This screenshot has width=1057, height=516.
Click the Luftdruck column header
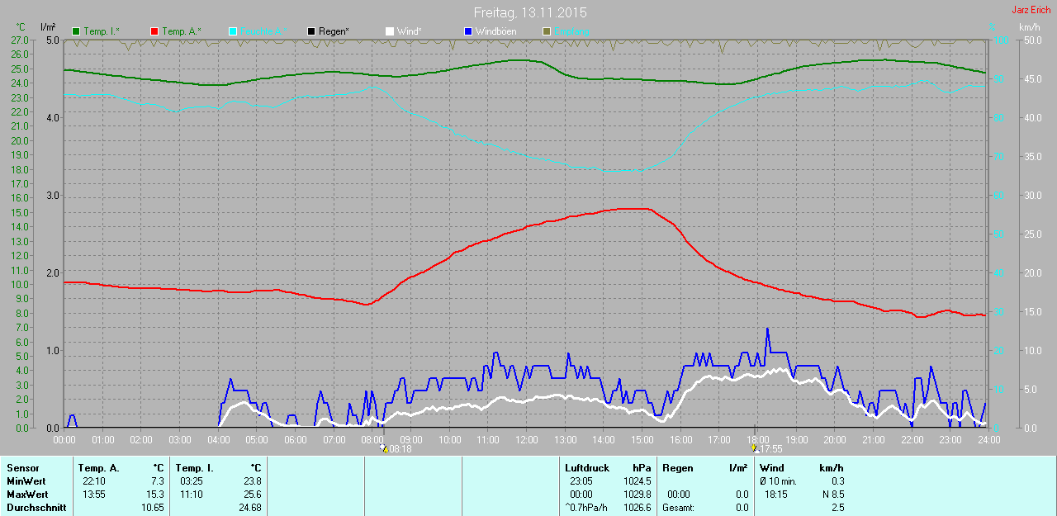coord(586,468)
